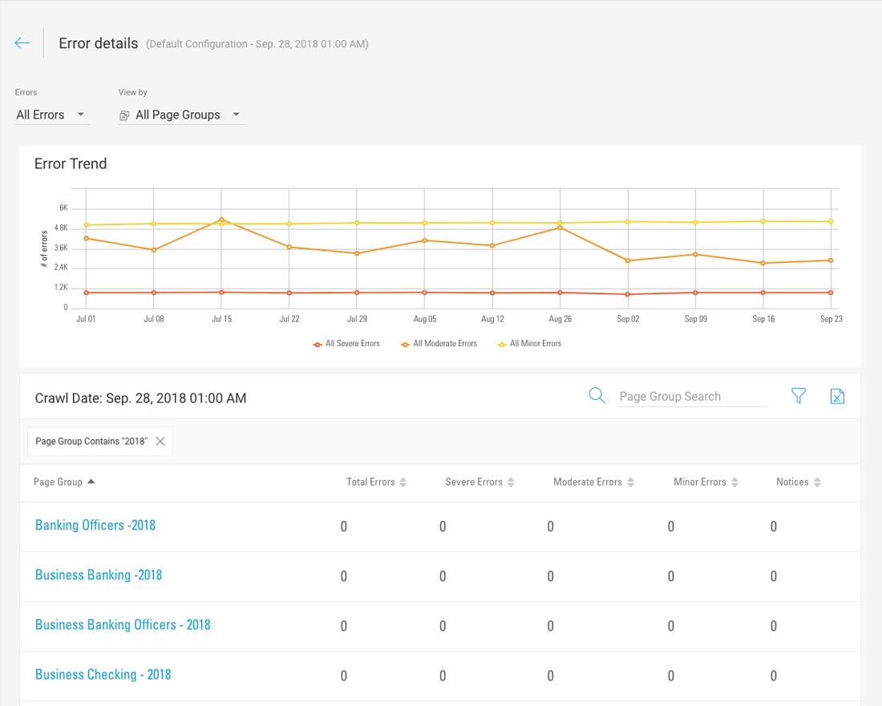Toggle Page Group column sort order
The height and width of the screenshot is (706, 882).
click(x=64, y=482)
